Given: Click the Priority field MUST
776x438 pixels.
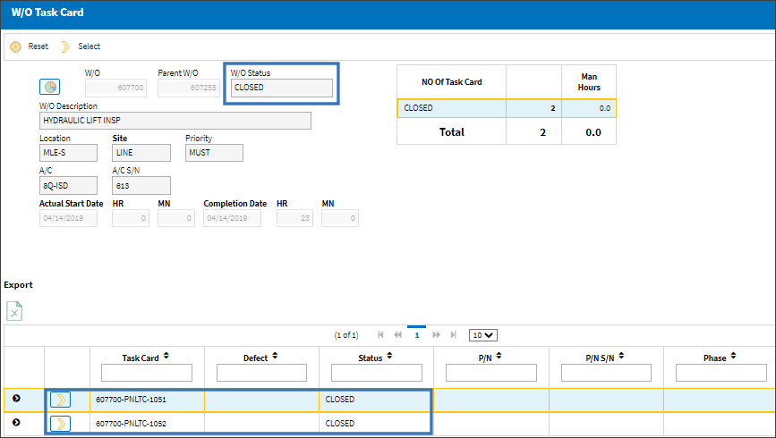Looking at the screenshot, I should click(x=214, y=153).
